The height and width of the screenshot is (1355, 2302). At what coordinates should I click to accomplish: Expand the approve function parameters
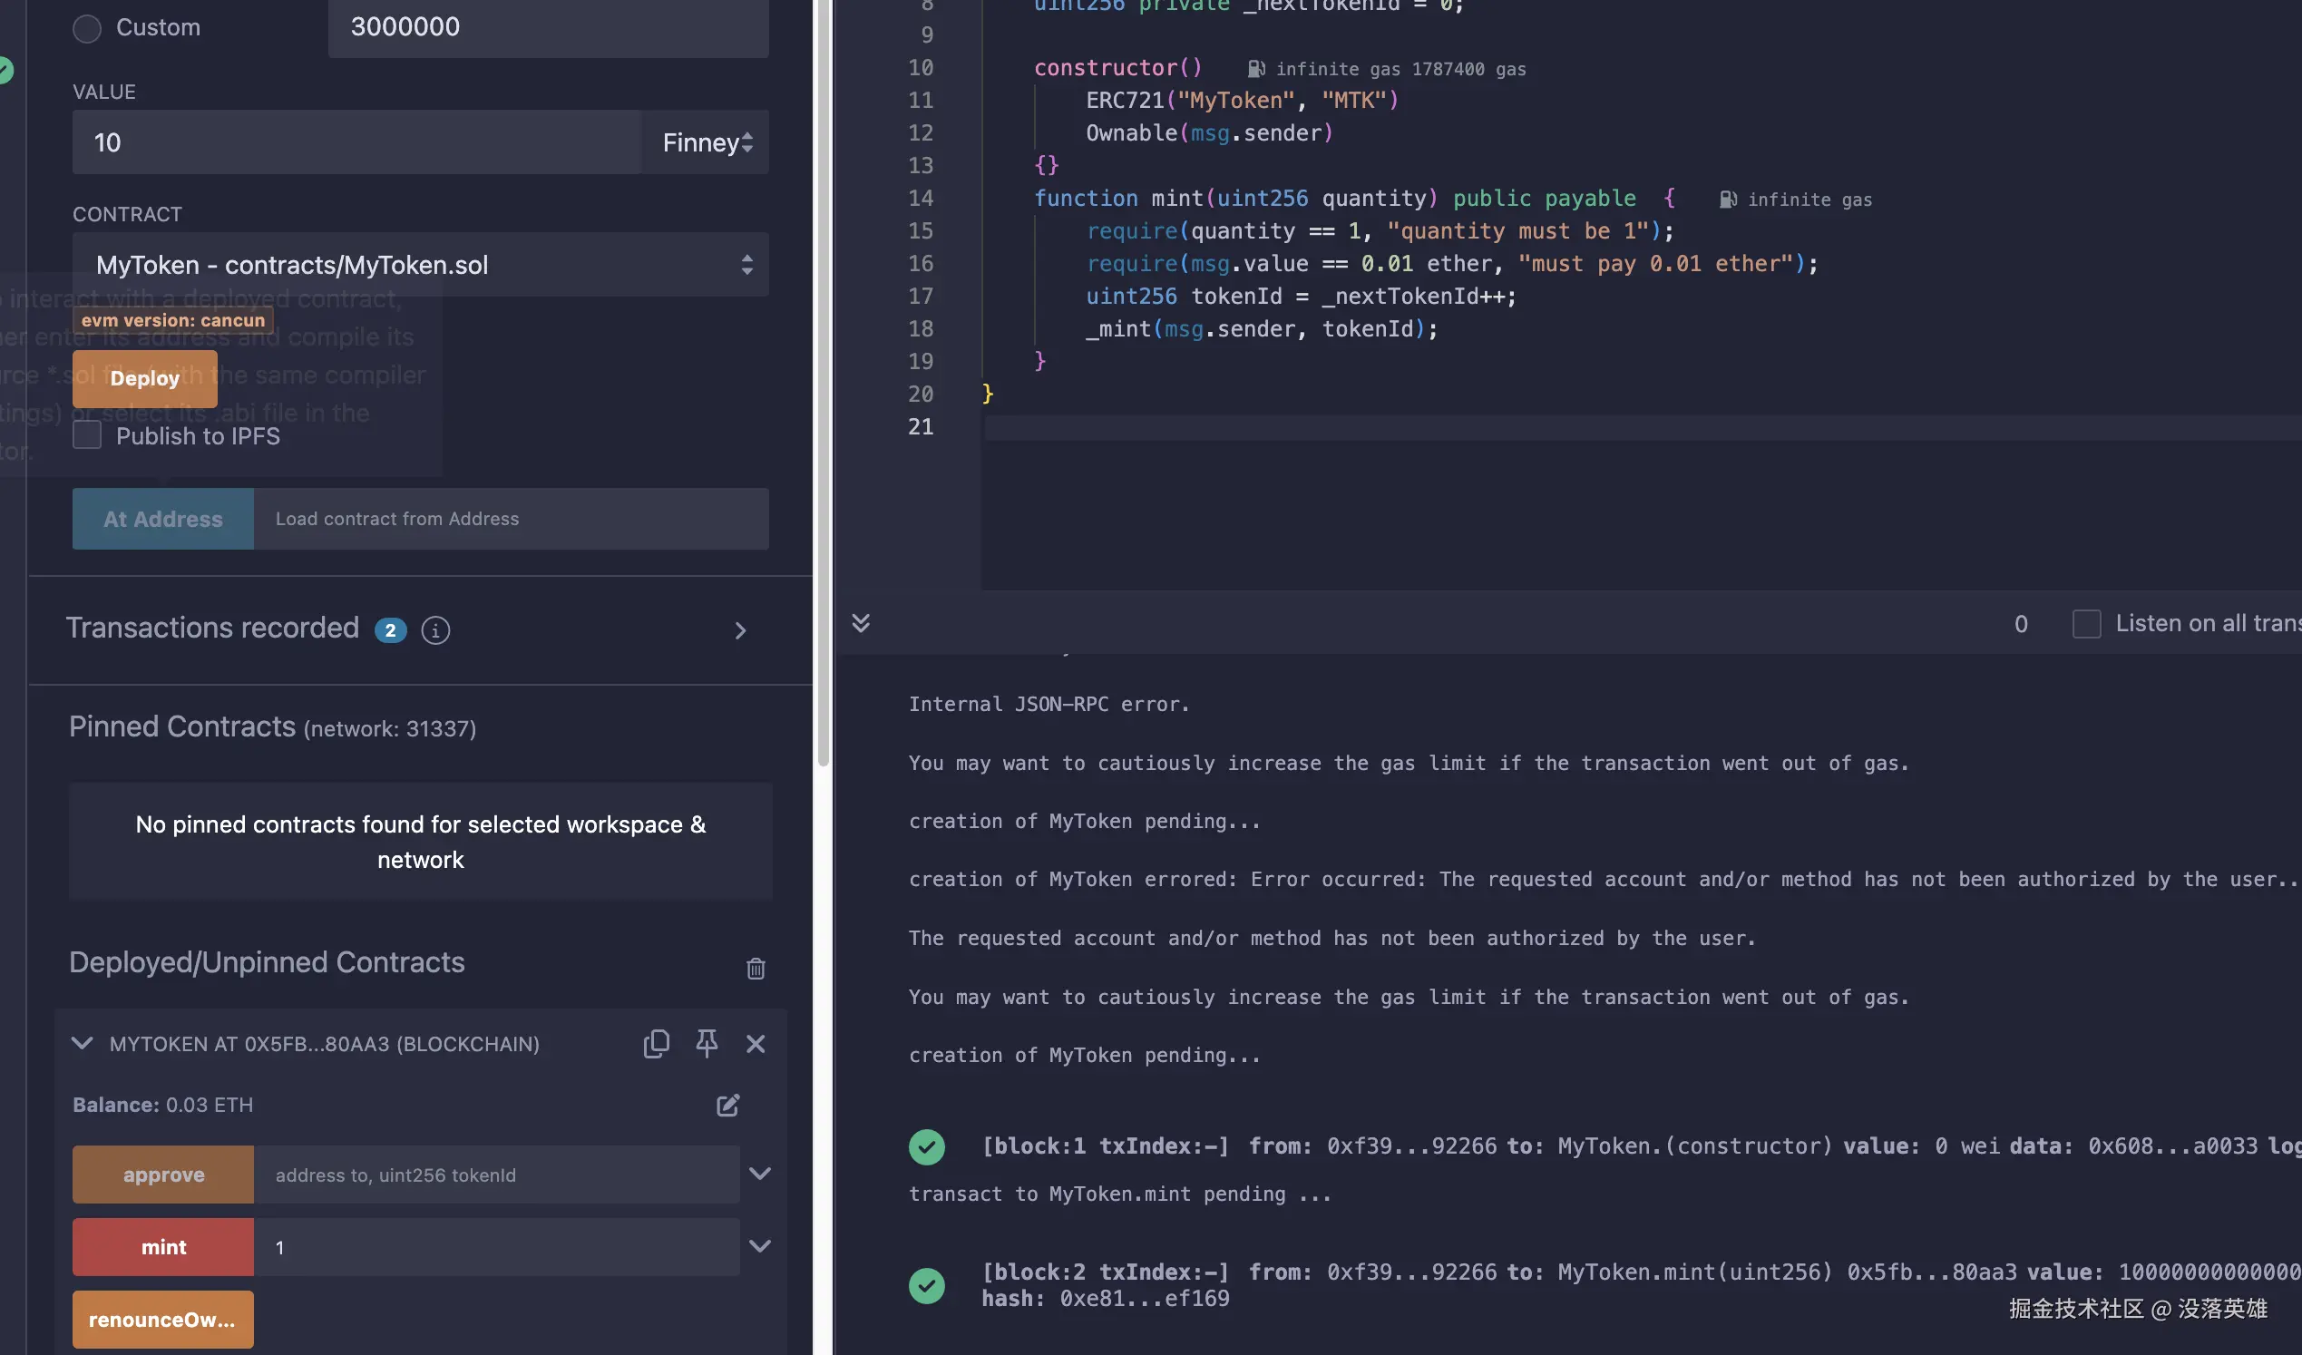pos(760,1175)
